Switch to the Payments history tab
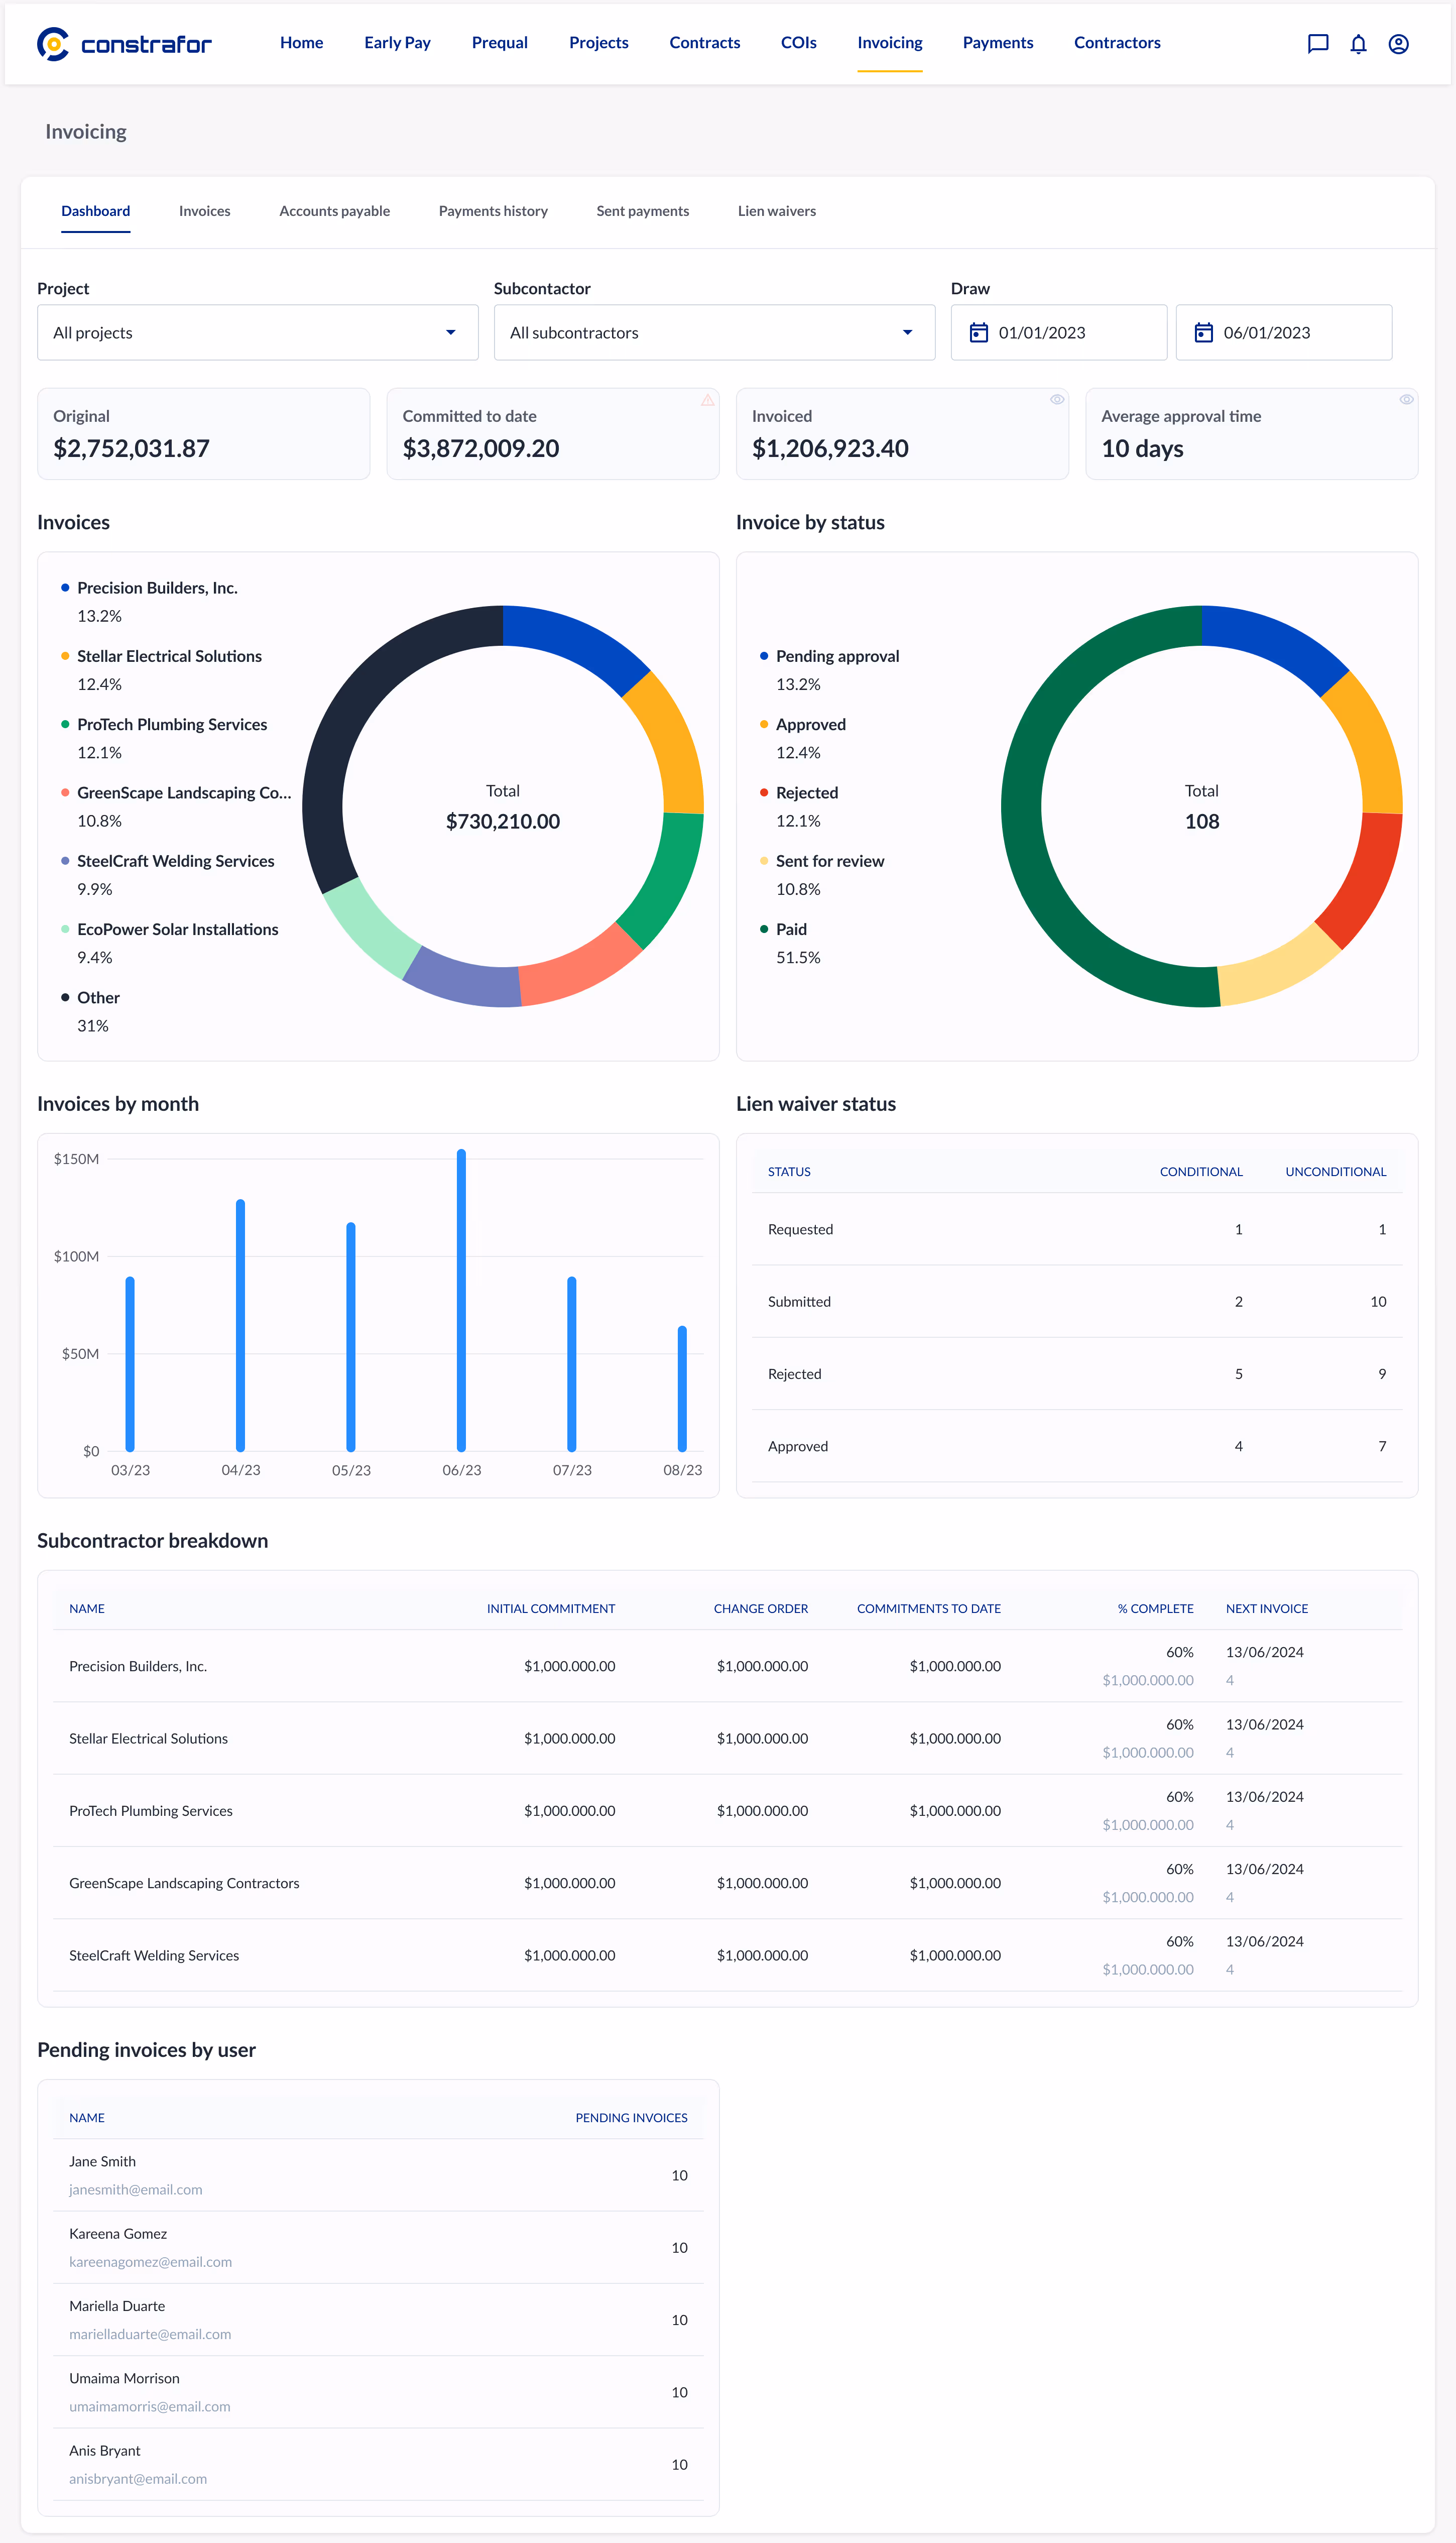The height and width of the screenshot is (2543, 1456). [493, 211]
